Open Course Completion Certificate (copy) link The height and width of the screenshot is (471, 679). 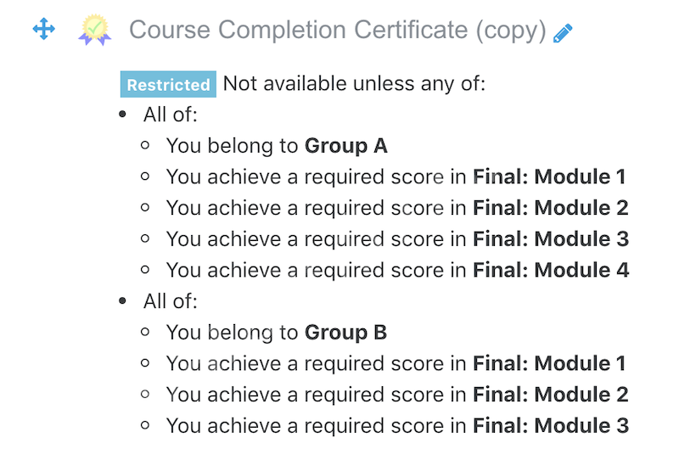point(338,30)
